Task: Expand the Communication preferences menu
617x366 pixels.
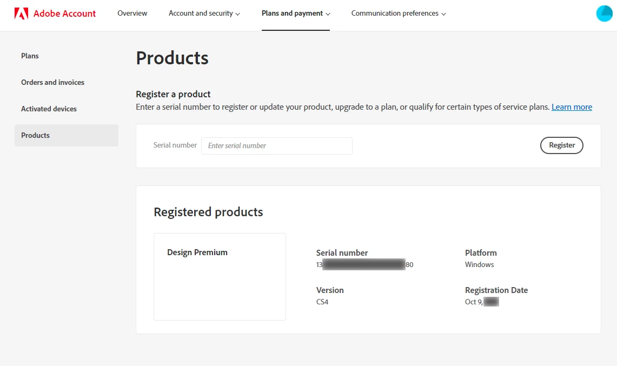Action: [x=399, y=14]
